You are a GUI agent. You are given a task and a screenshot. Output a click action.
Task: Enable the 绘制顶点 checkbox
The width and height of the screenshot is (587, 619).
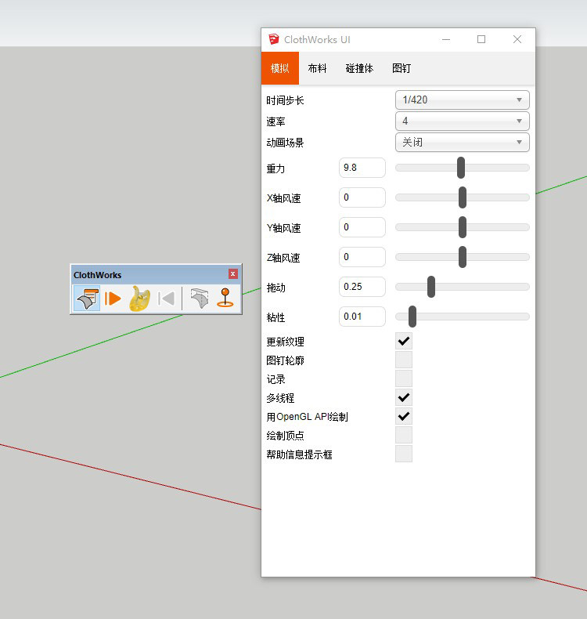tap(404, 436)
